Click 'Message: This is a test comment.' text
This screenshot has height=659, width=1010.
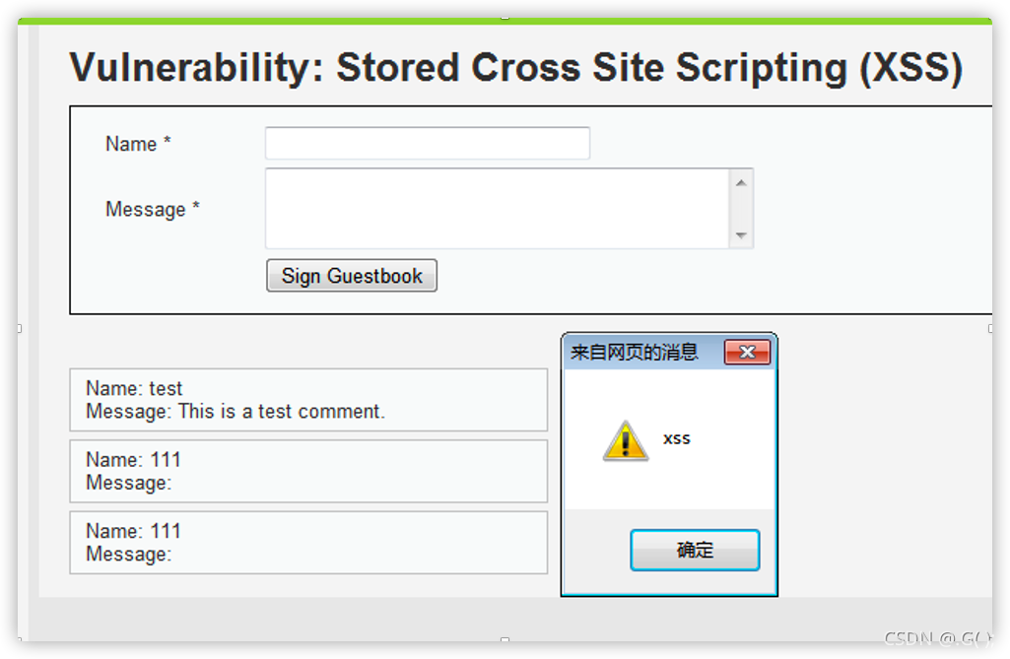pos(236,412)
